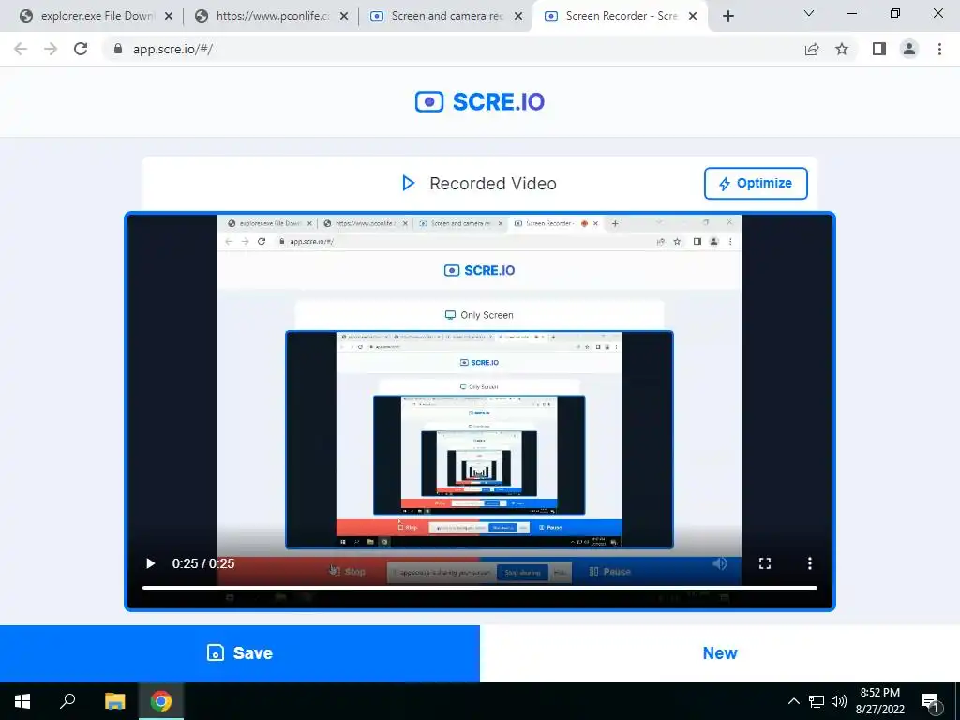Show hidden system tray icons
Image resolution: width=960 pixels, height=720 pixels.
pos(793,701)
